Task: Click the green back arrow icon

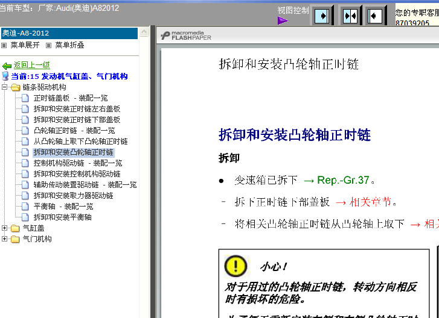Action: 7,66
